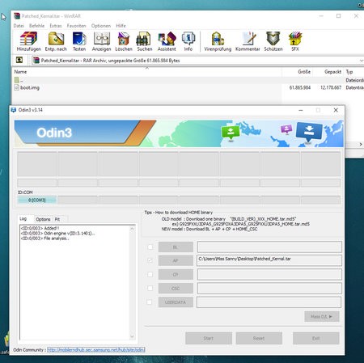Click the CP file path field
Screen dimensions: 364x363
click(269, 274)
